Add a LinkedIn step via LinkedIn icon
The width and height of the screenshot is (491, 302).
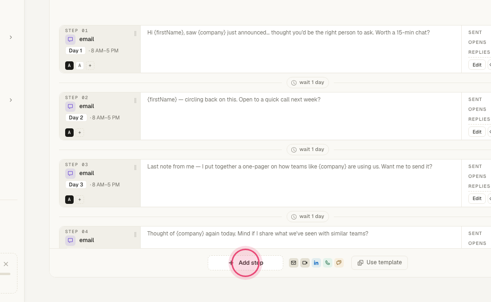click(316, 263)
